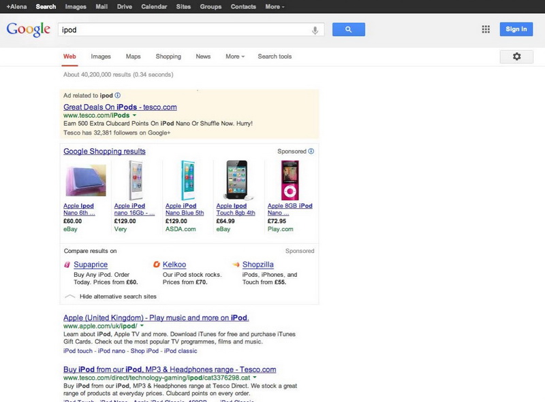The image size is (545, 402).
Task: Open the Google apps grid icon
Action: (486, 29)
